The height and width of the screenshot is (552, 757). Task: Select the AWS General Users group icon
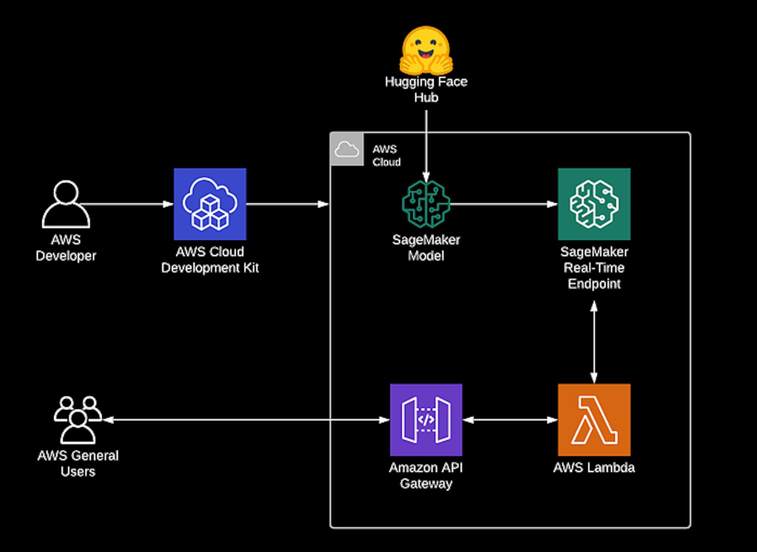(x=78, y=420)
